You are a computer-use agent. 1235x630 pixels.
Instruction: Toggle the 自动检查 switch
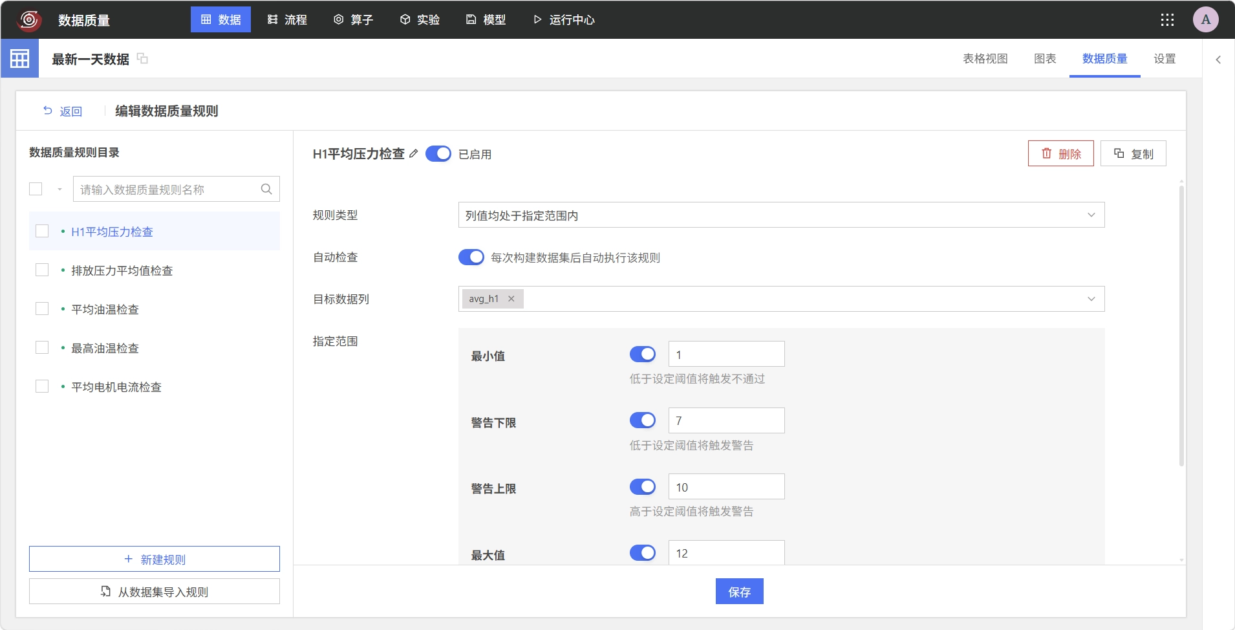point(471,257)
